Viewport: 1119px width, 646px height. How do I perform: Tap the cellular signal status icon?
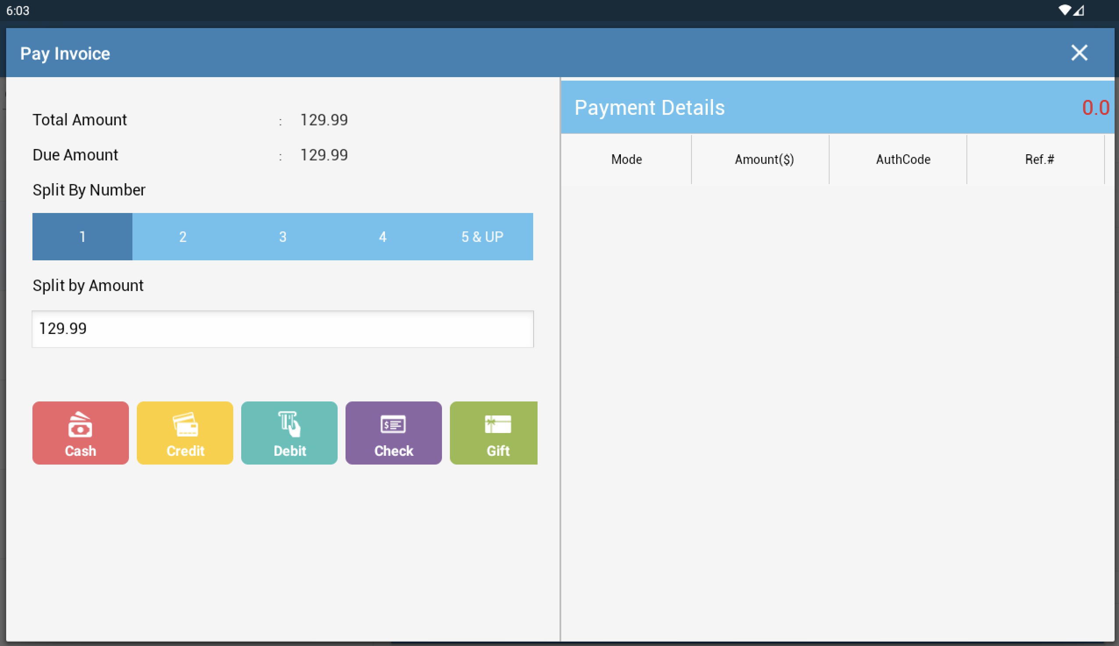1079,10
